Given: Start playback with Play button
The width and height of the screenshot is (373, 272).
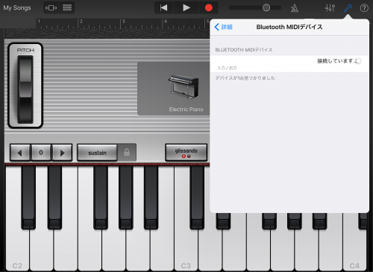Looking at the screenshot, I should point(186,8).
